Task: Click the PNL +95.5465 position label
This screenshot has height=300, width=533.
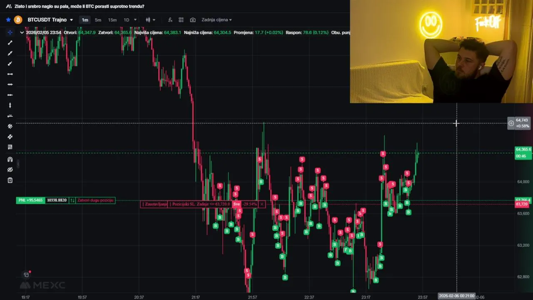Action: (x=30, y=200)
